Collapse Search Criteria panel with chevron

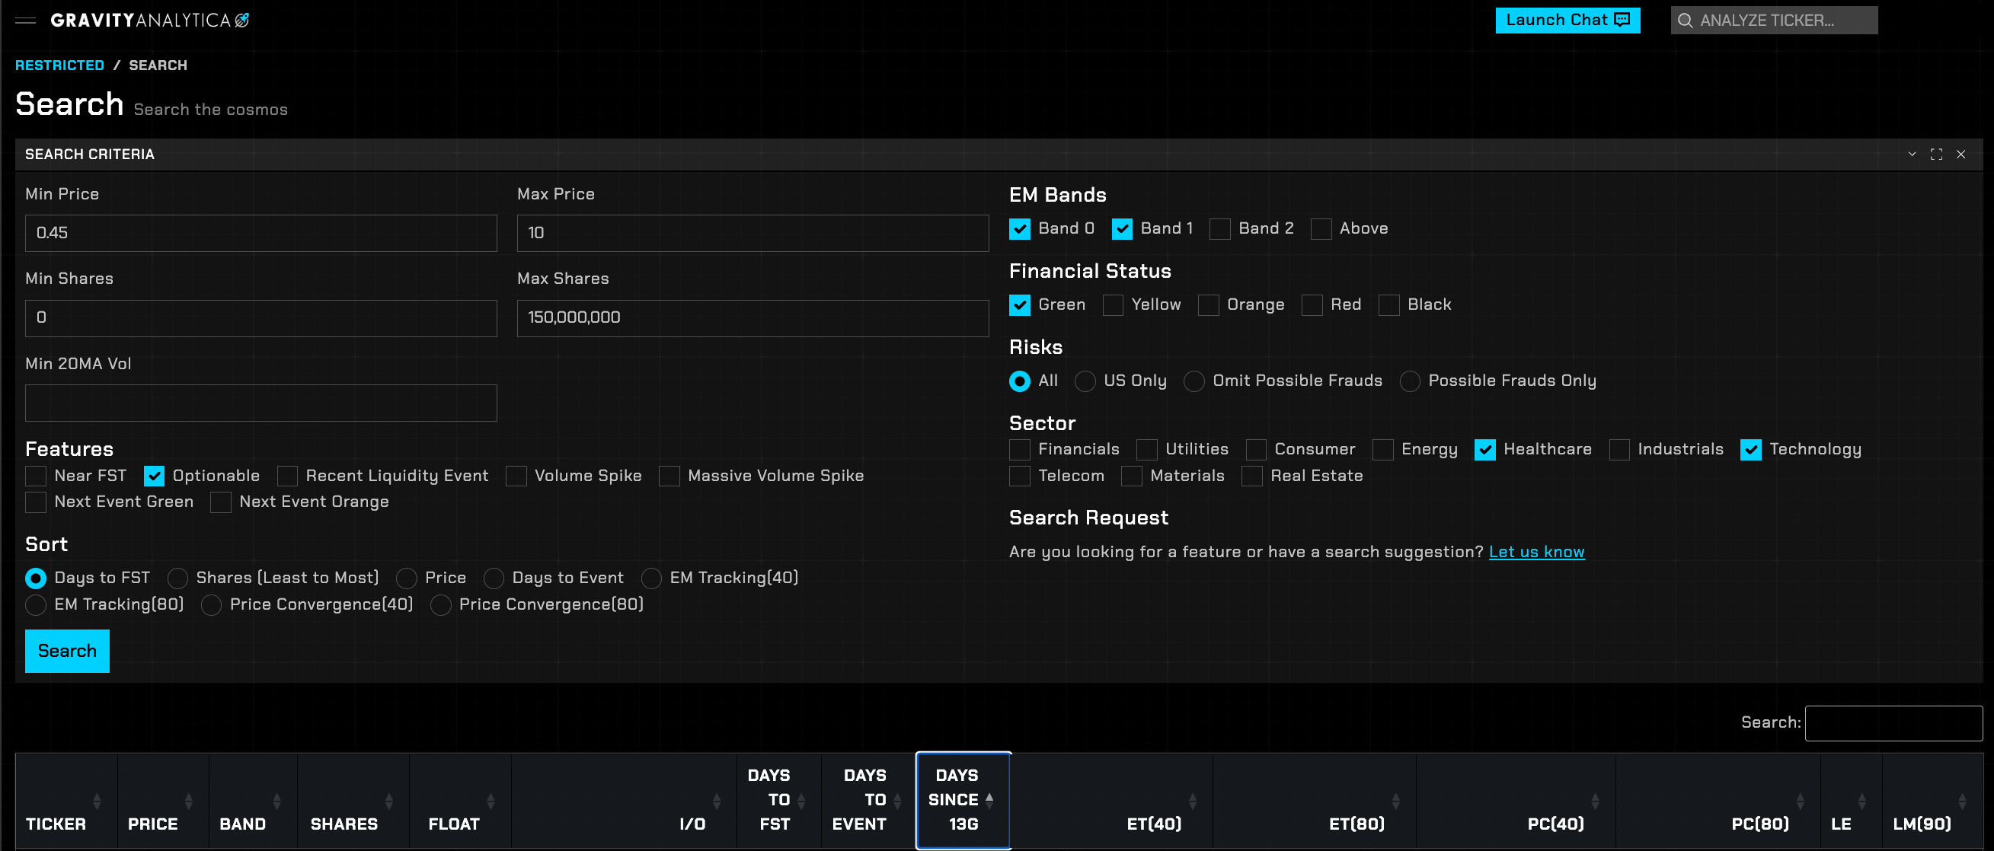point(1911,154)
